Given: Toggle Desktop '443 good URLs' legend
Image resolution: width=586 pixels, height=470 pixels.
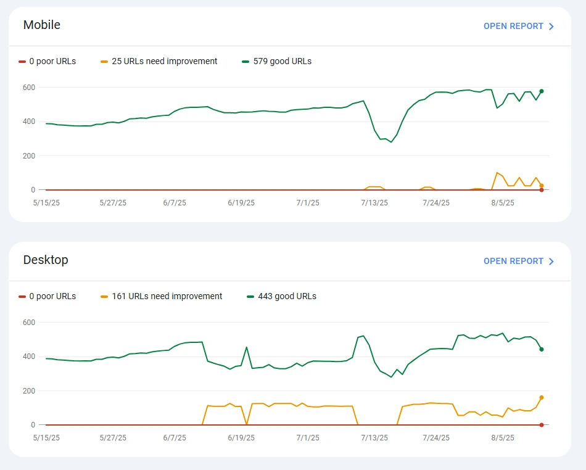Looking at the screenshot, I should click(281, 296).
